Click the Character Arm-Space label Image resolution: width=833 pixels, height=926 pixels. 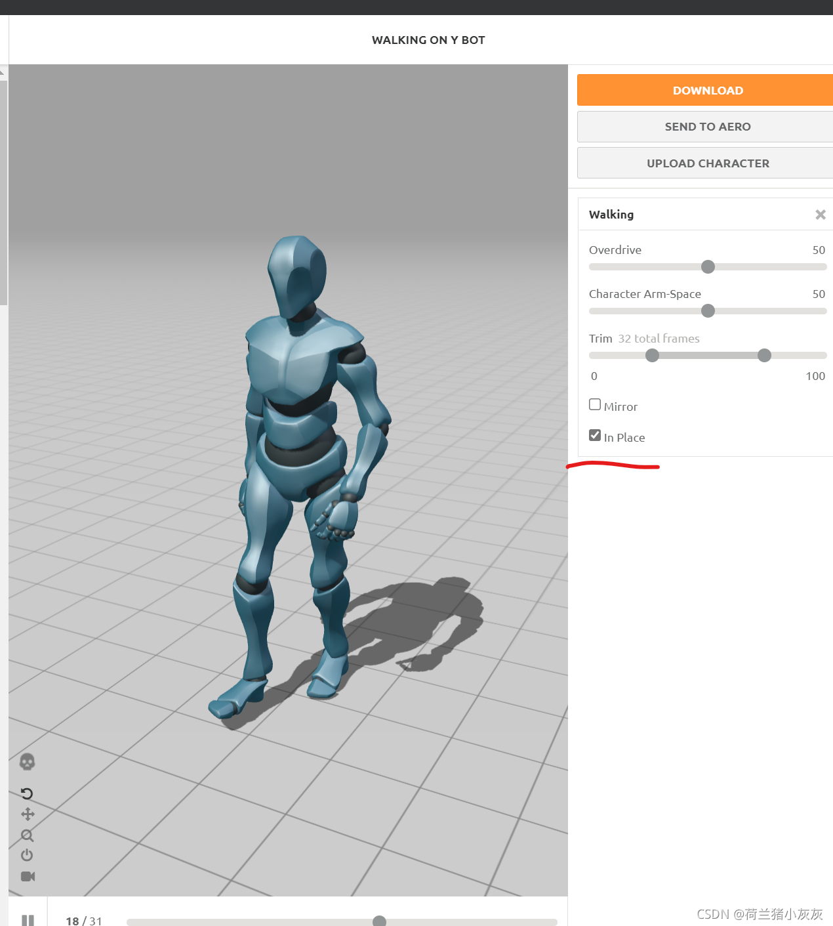click(x=645, y=294)
